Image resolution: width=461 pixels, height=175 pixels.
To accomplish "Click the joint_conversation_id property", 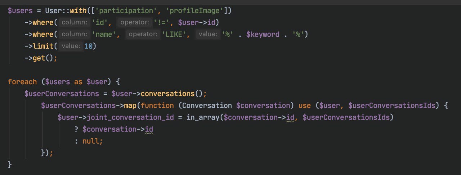I will click(x=130, y=118).
